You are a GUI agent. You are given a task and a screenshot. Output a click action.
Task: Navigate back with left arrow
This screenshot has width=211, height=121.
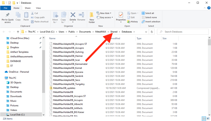[4, 32]
